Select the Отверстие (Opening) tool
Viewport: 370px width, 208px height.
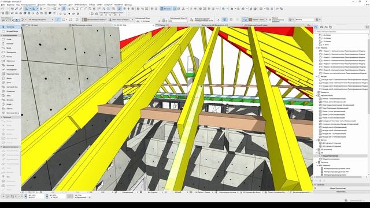(x=10, y=91)
